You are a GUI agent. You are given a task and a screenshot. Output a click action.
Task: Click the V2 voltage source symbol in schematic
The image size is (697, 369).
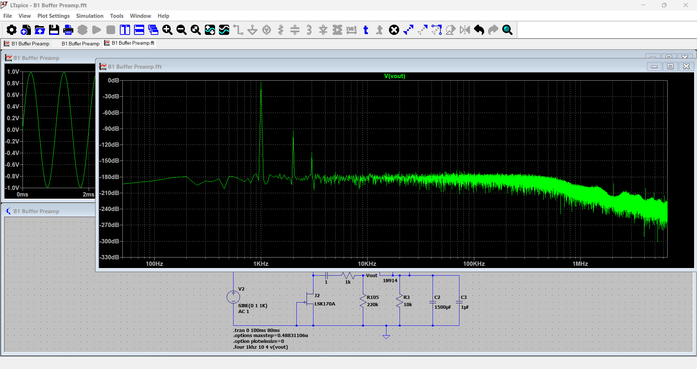pyautogui.click(x=233, y=297)
